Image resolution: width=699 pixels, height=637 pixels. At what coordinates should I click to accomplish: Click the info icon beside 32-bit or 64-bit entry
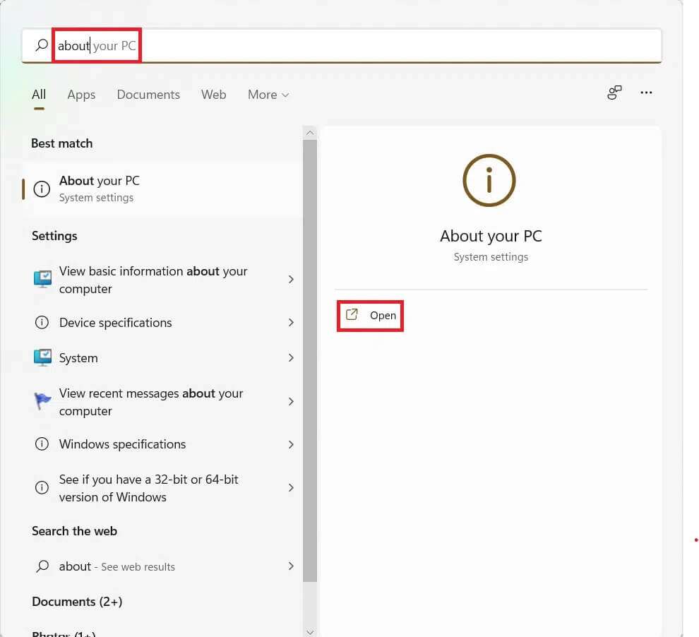click(42, 487)
